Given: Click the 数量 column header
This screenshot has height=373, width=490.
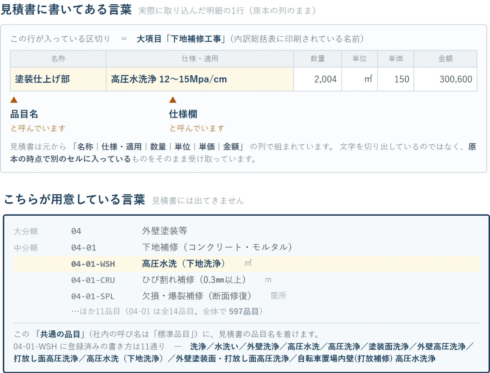Looking at the screenshot, I should (x=318, y=59).
